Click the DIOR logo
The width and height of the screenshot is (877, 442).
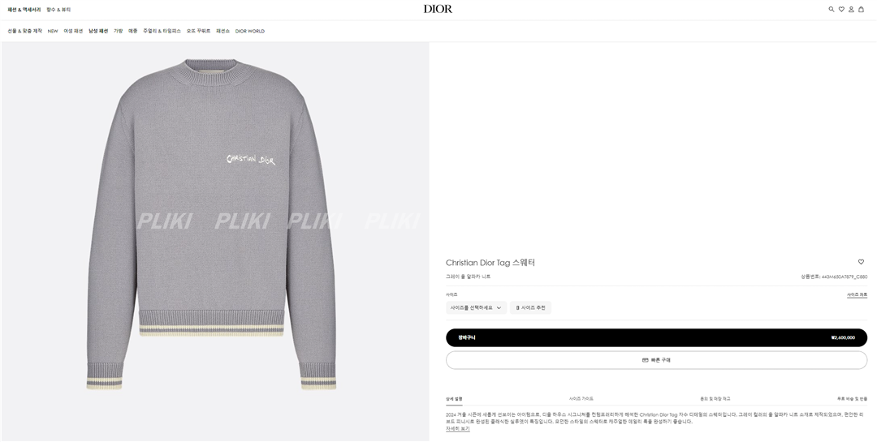coord(438,9)
